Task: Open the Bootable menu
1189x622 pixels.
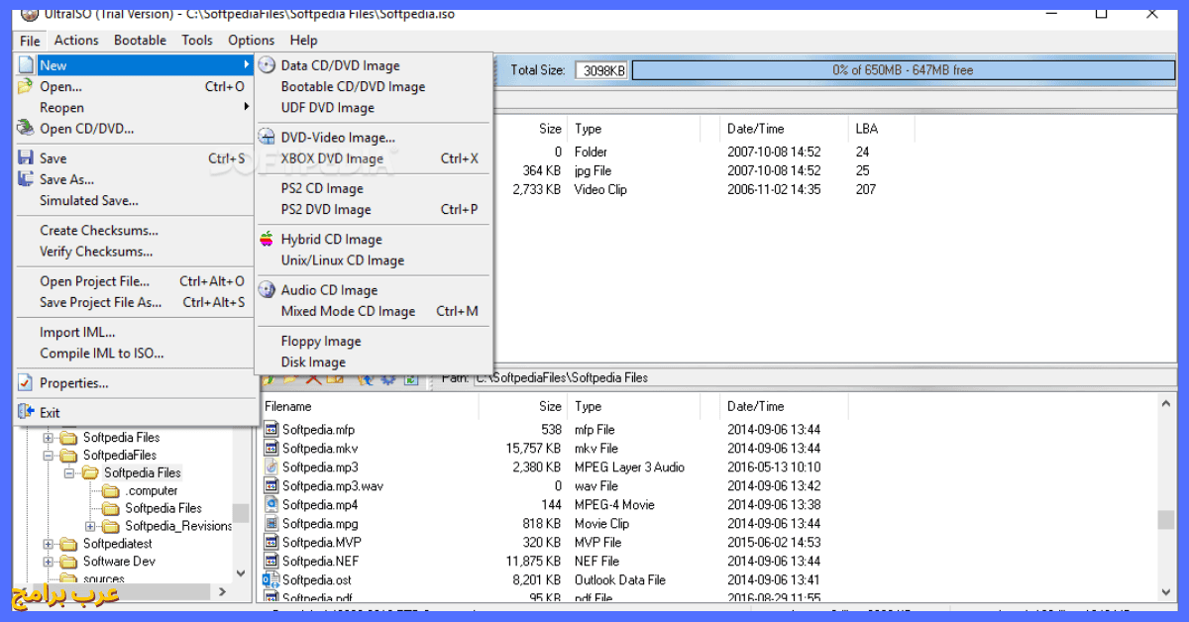Action: tap(140, 40)
